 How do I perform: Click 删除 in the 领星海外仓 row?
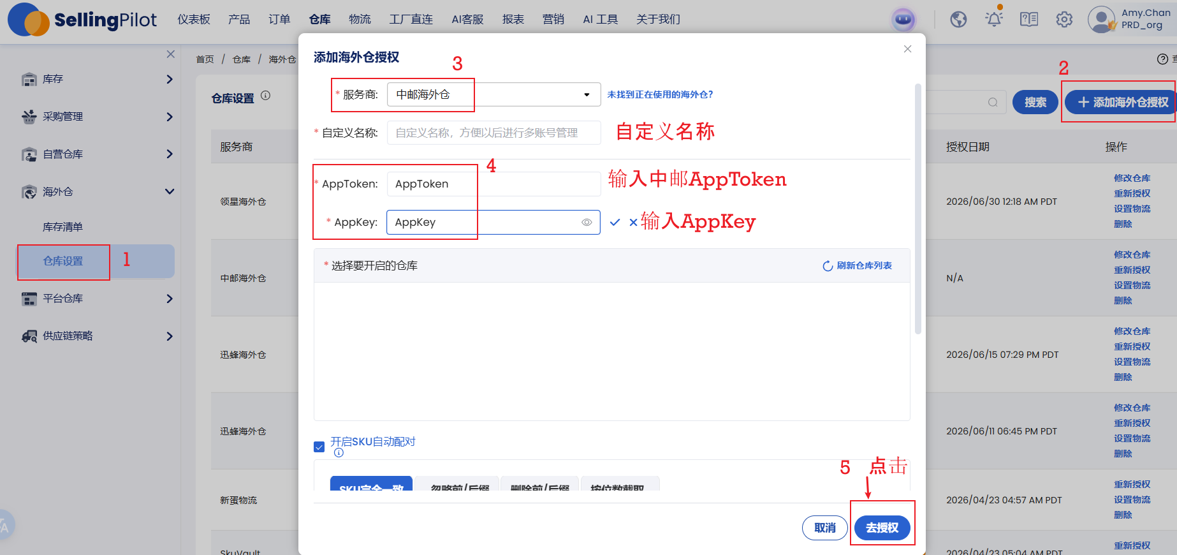coord(1123,224)
